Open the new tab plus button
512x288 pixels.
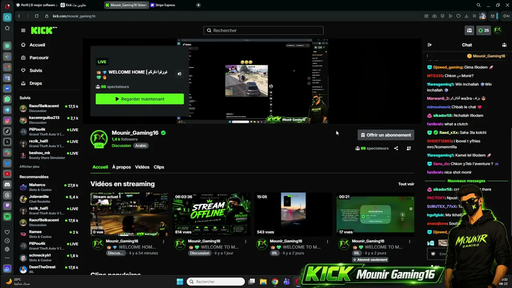point(198,5)
